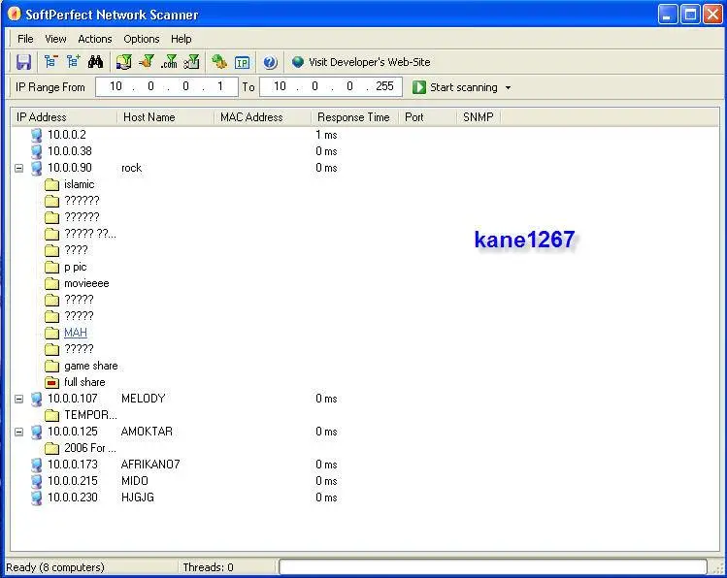Collapse the 10.0.0.125 AMOKTAR tree node
727x578 pixels.
click(x=19, y=432)
